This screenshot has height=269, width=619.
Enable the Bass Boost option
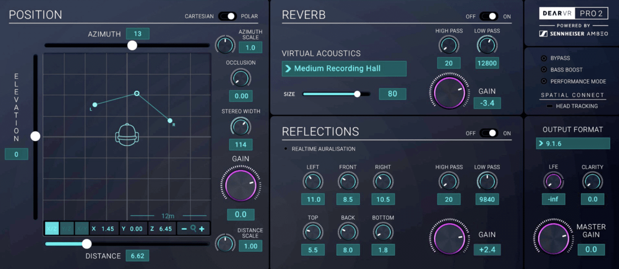pyautogui.click(x=544, y=70)
